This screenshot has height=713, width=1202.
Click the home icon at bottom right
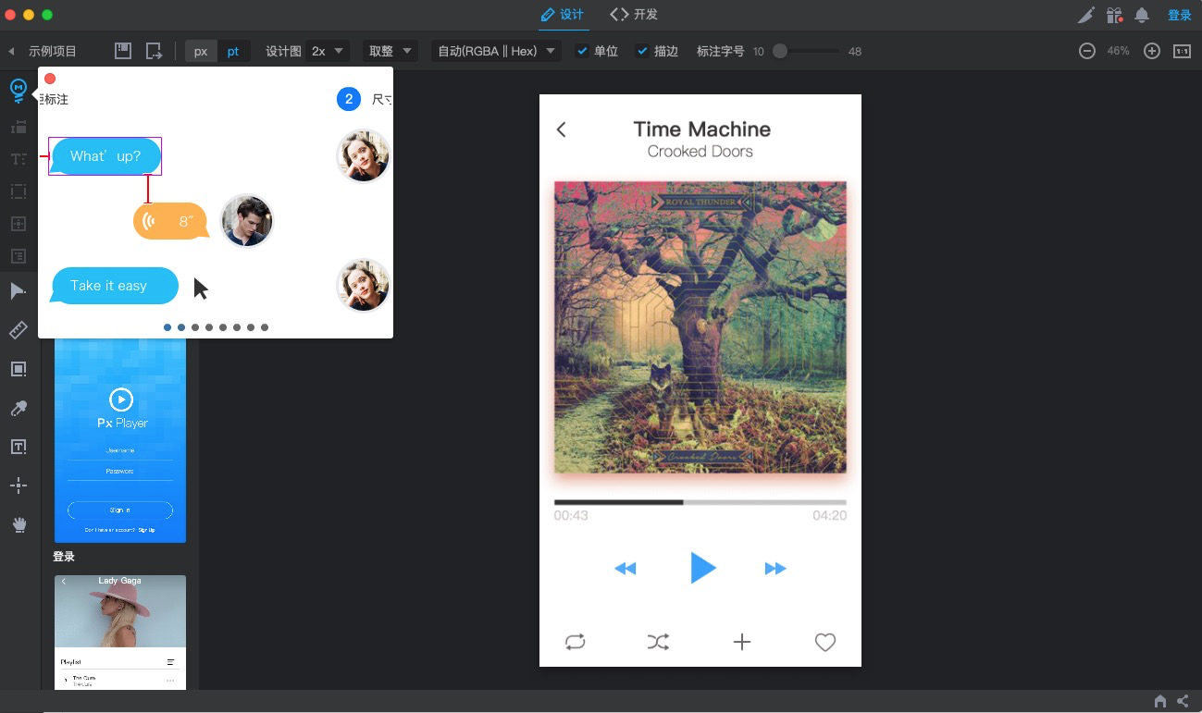tap(1159, 701)
